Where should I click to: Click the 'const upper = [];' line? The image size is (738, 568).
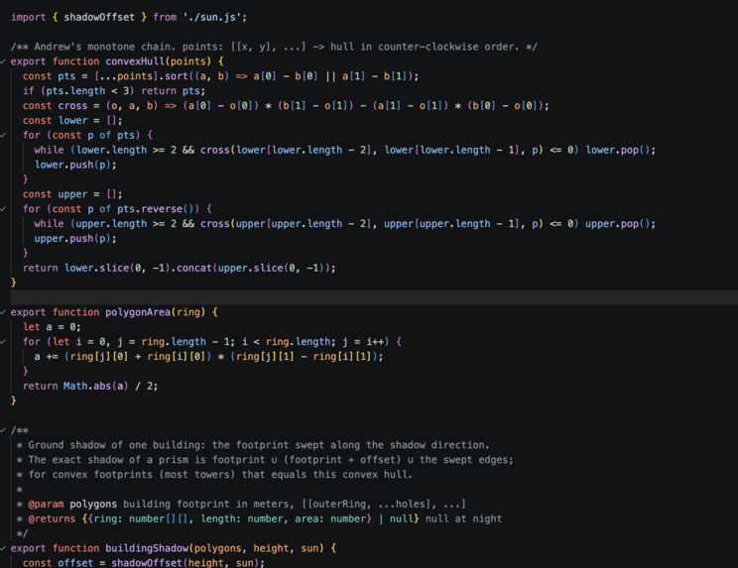click(x=72, y=194)
